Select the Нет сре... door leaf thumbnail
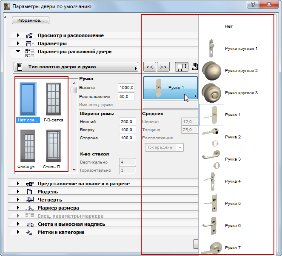The width and height of the screenshot is (282, 256). 28,103
